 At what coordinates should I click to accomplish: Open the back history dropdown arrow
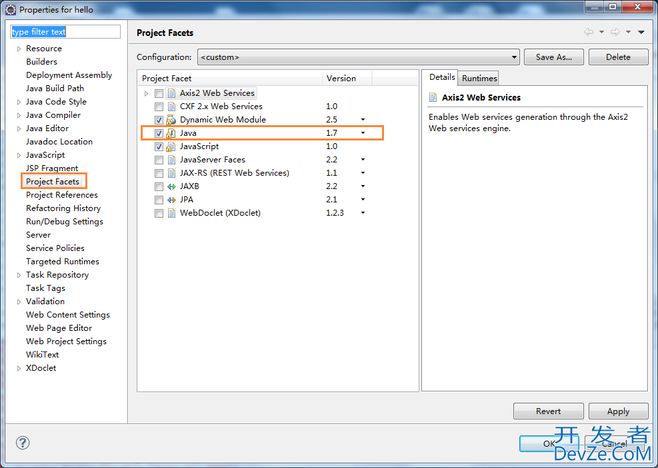601,32
